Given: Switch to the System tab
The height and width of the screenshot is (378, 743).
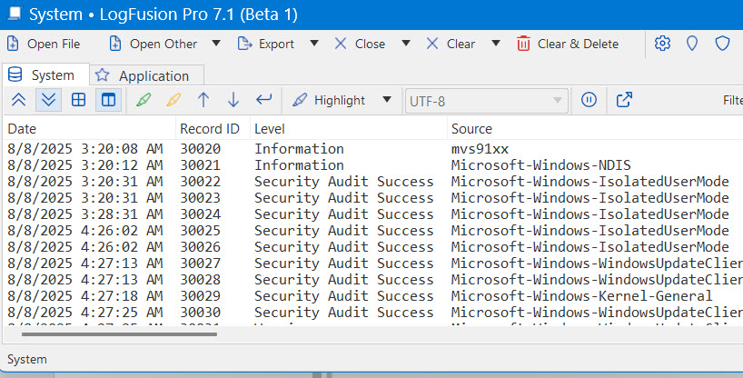Looking at the screenshot, I should (45, 75).
